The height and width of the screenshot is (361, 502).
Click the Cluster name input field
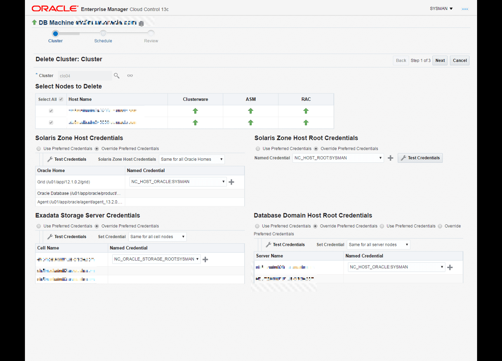point(84,75)
